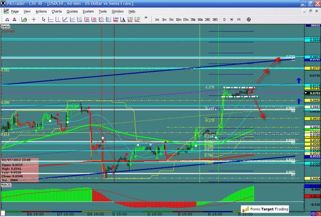Open the Quotes menu
This screenshot has width=321, height=217.
point(72,11)
